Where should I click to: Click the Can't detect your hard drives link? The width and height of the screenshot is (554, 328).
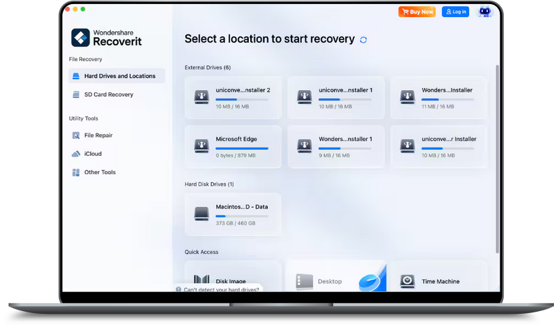221,289
